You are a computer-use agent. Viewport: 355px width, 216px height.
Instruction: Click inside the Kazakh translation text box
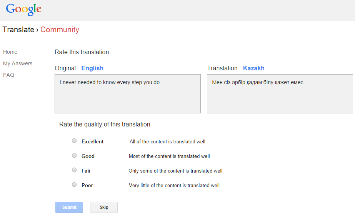click(280, 94)
